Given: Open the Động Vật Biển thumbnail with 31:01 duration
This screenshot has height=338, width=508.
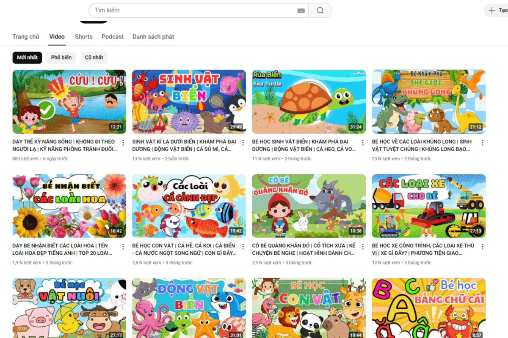Looking at the screenshot, I should click(x=189, y=308).
